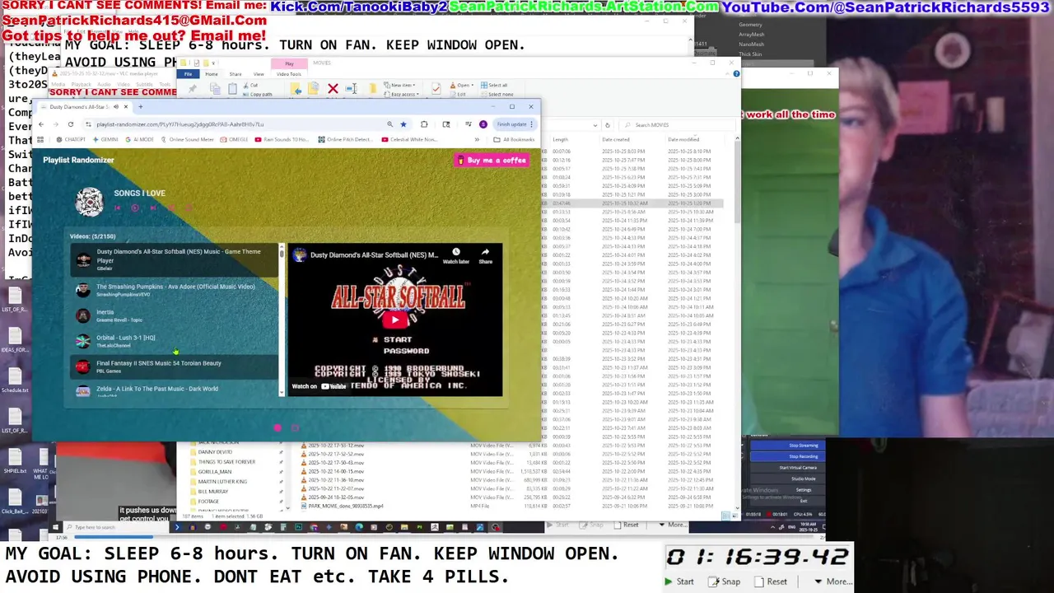This screenshot has width=1054, height=593.
Task: Open Video Tools tab in Explorer
Action: (x=289, y=74)
